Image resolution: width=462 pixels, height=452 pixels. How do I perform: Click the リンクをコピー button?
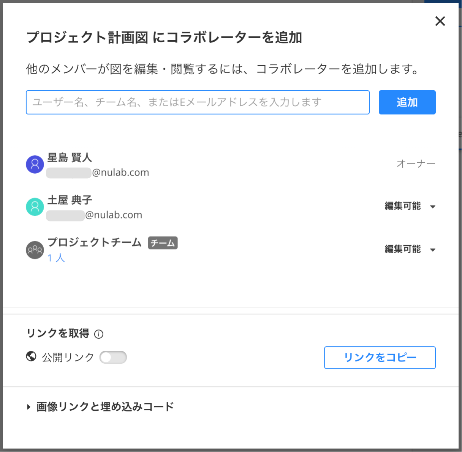380,357
